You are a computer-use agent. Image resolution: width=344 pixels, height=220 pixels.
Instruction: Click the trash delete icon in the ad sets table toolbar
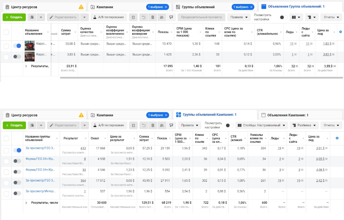[x=153, y=125]
